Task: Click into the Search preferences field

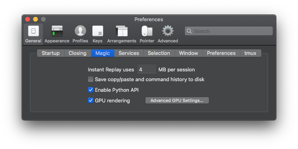Action: point(229,31)
